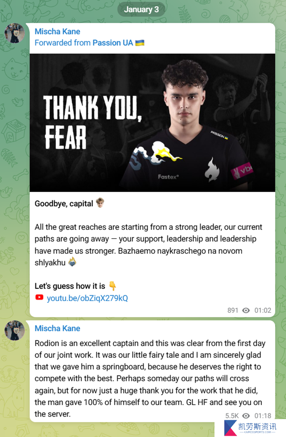286x437 pixels.
Task: Click the 01:02 timestamp of first message
Action: [x=263, y=310]
